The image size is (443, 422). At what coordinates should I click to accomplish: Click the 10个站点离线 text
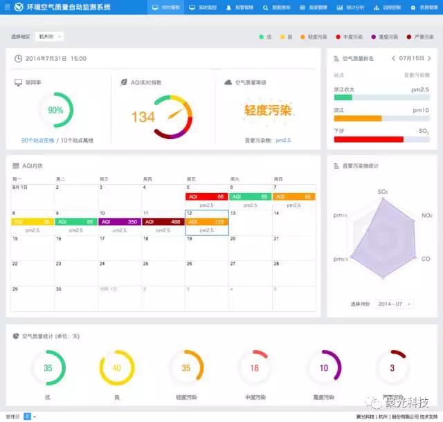click(x=77, y=140)
